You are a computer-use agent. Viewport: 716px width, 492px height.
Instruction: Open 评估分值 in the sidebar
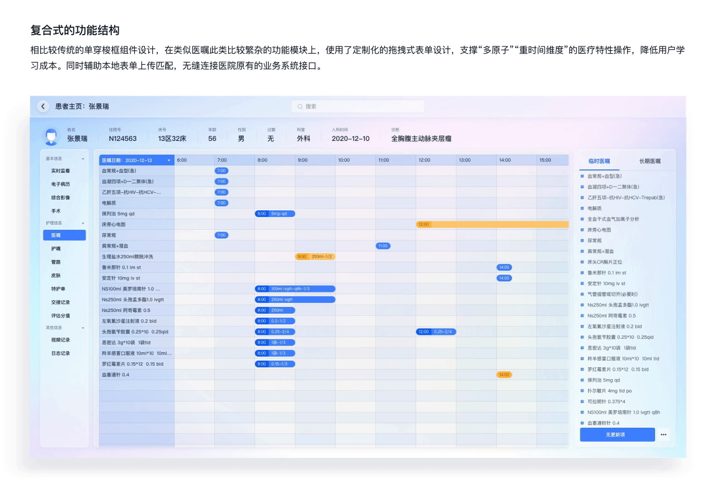[60, 316]
